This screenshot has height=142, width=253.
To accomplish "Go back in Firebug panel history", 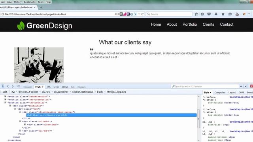I will 8,86.
